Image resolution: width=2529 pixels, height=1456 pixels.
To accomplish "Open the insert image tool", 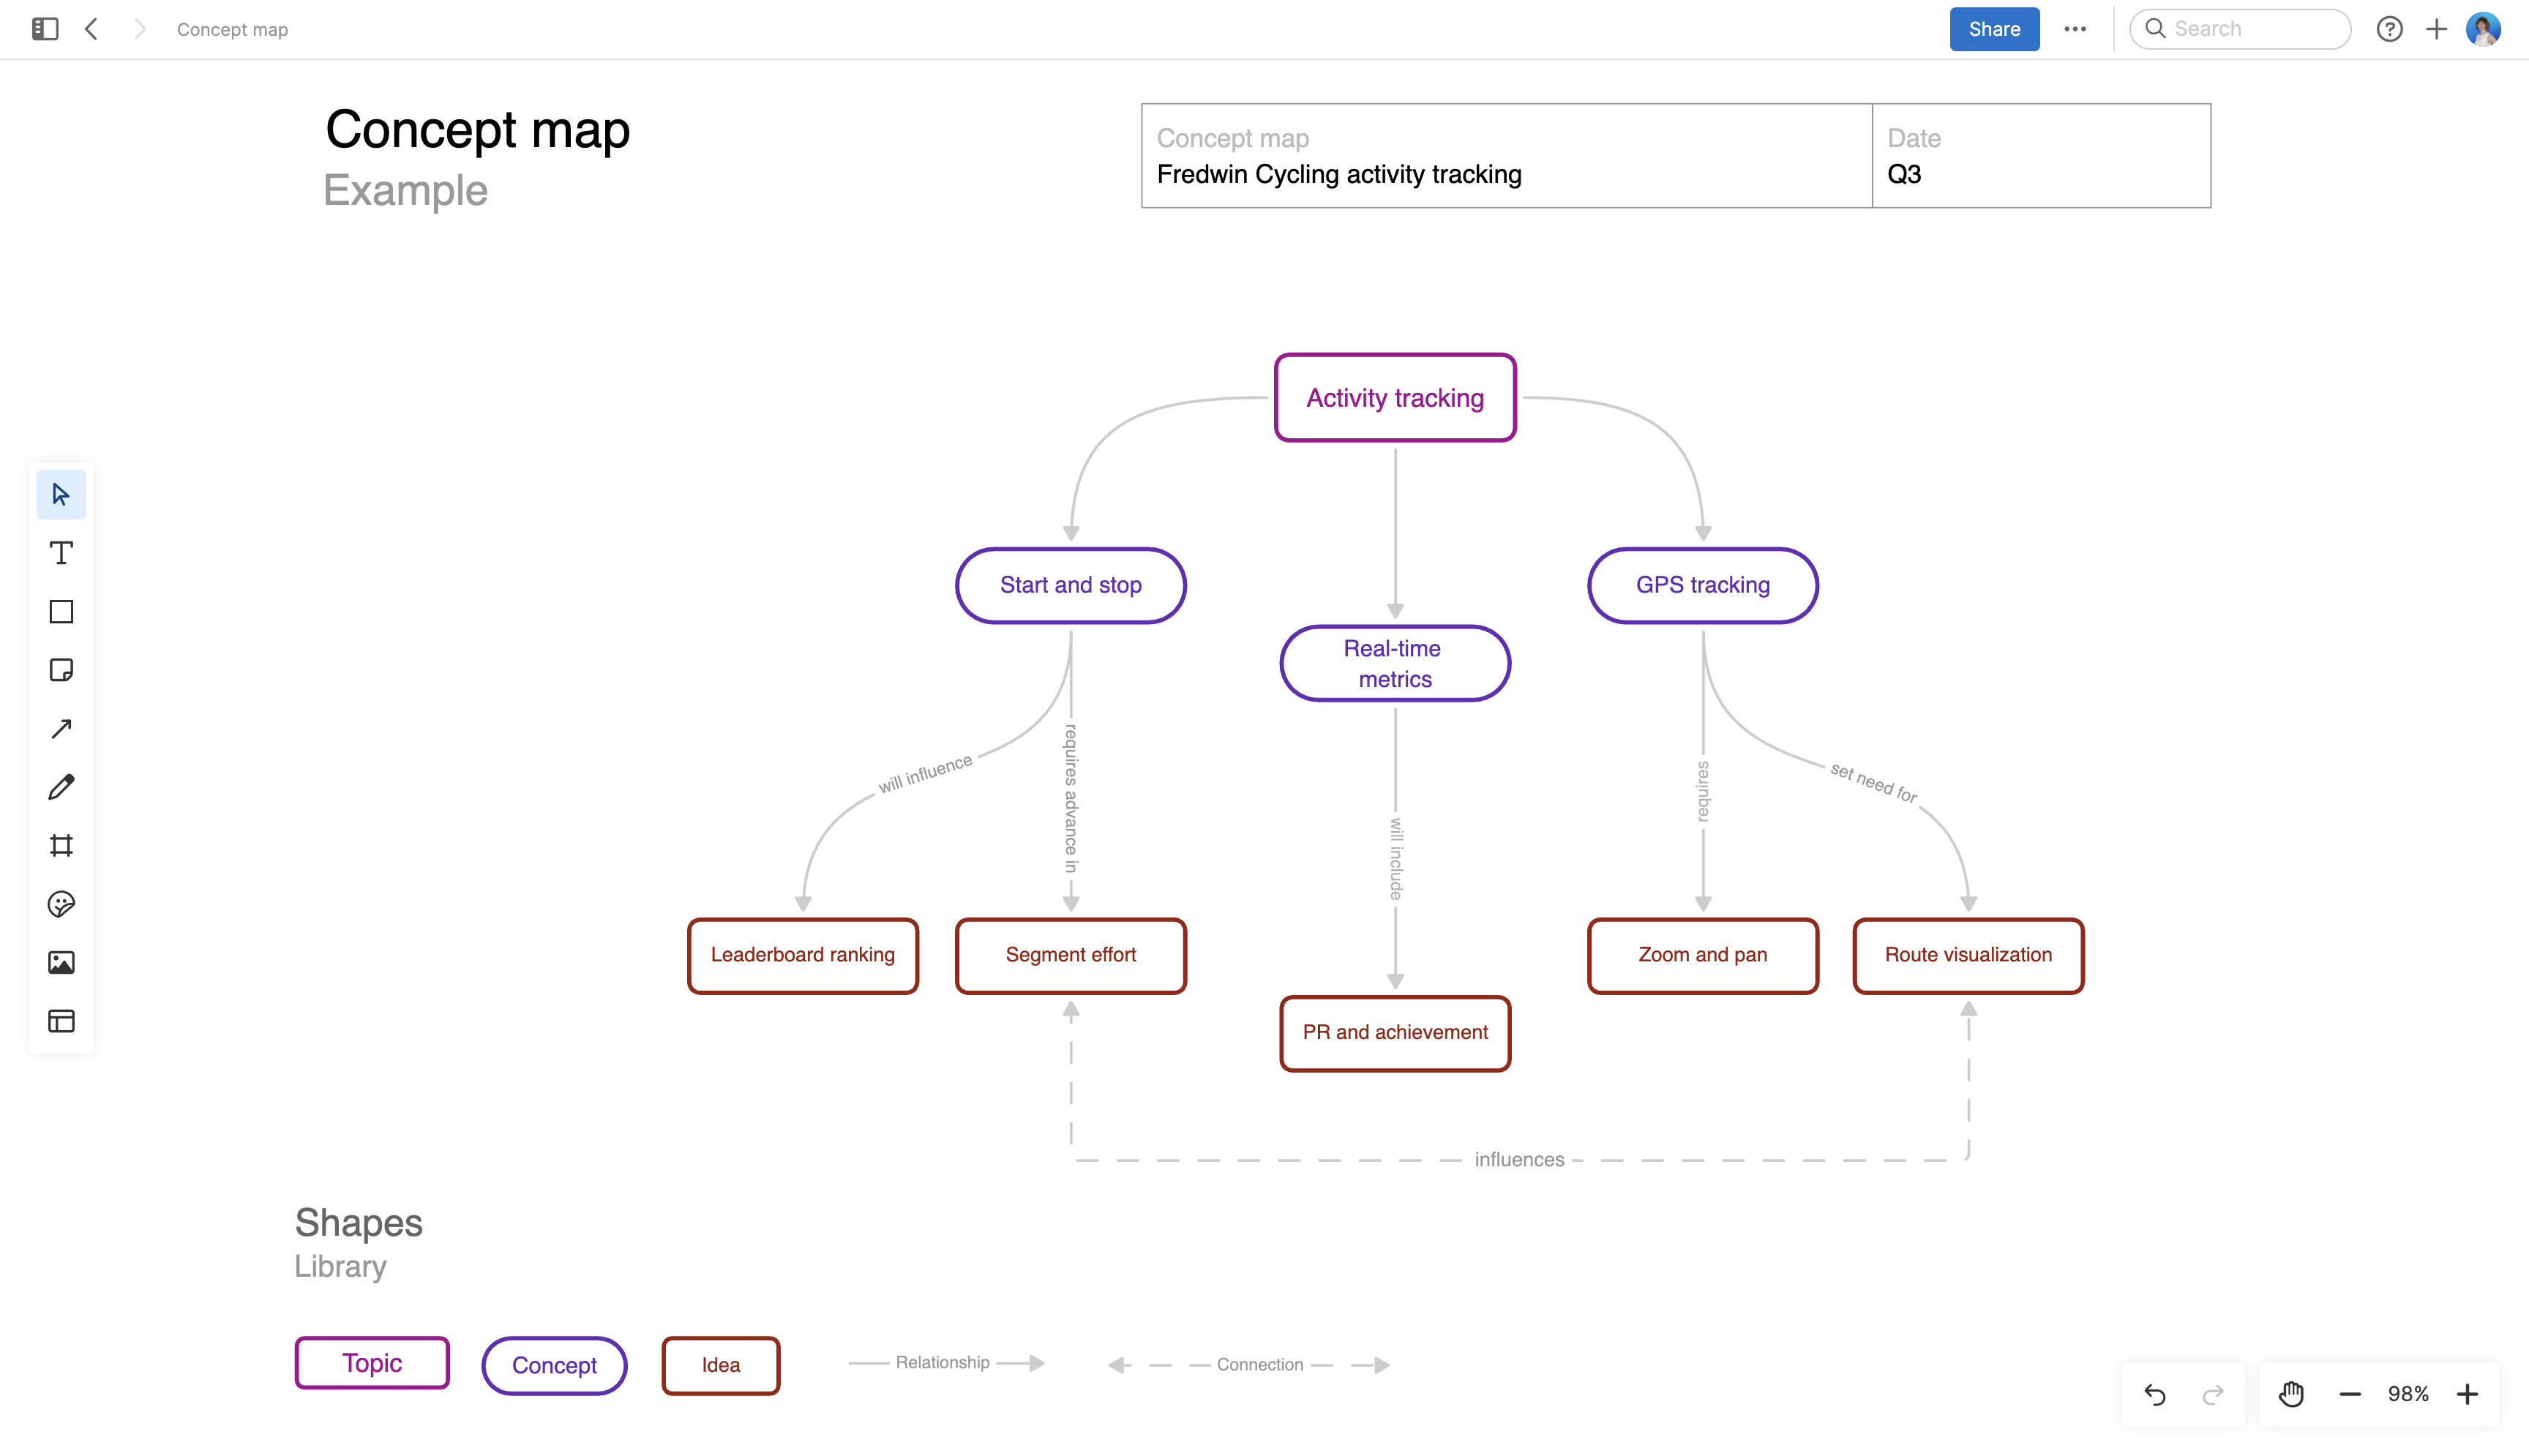I will point(61,963).
